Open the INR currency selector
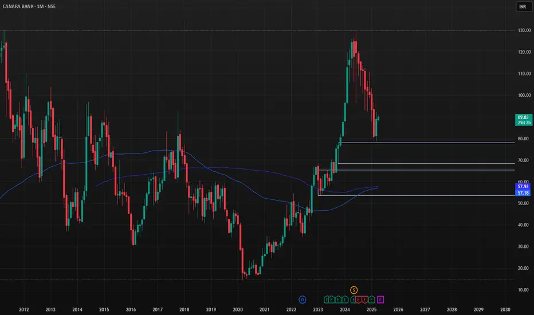 pyautogui.click(x=523, y=6)
